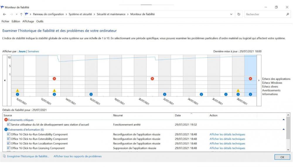Viewport: 293px width, 167px height.
Task: Collapse the Événements critiques section
Action: coord(283,120)
